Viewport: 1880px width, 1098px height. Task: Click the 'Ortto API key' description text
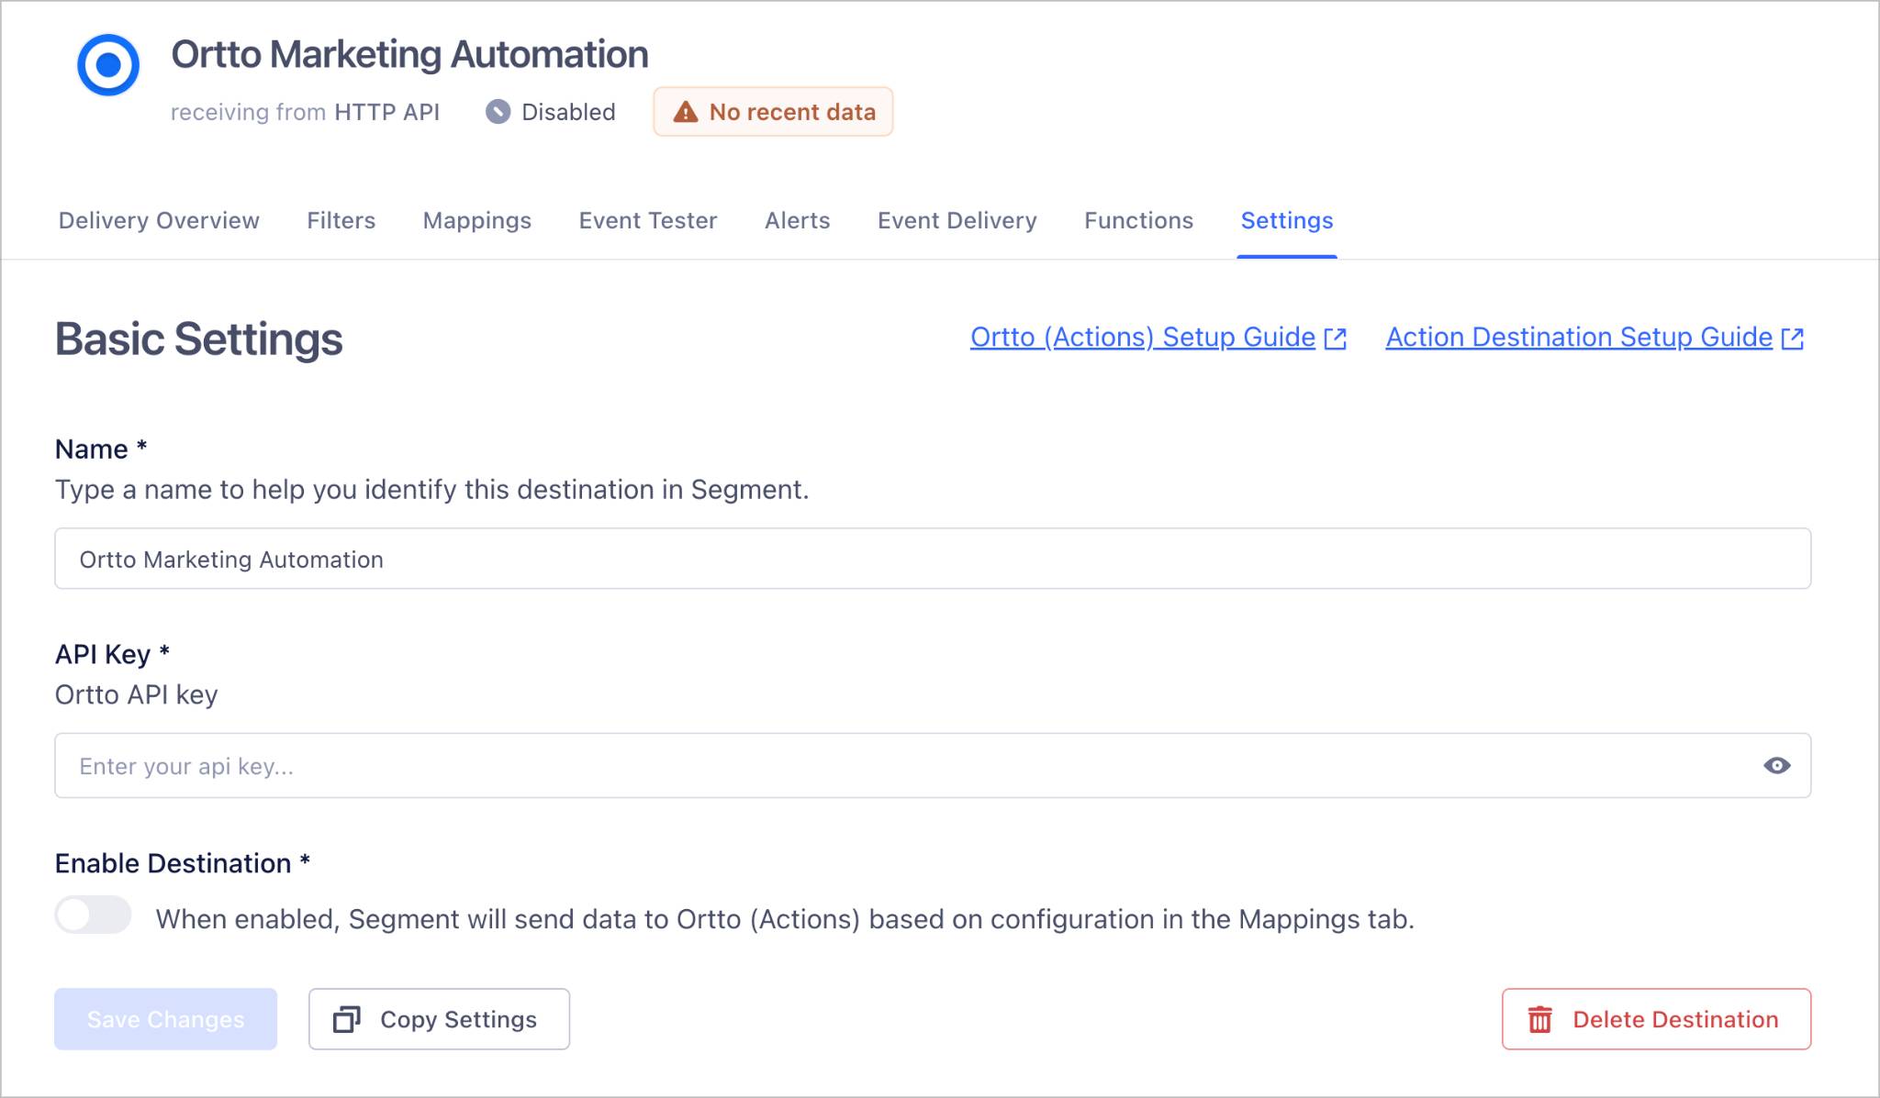(136, 694)
